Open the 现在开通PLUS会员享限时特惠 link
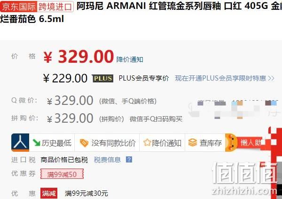The width and height of the screenshot is (282, 199). pyautogui.click(x=225, y=78)
